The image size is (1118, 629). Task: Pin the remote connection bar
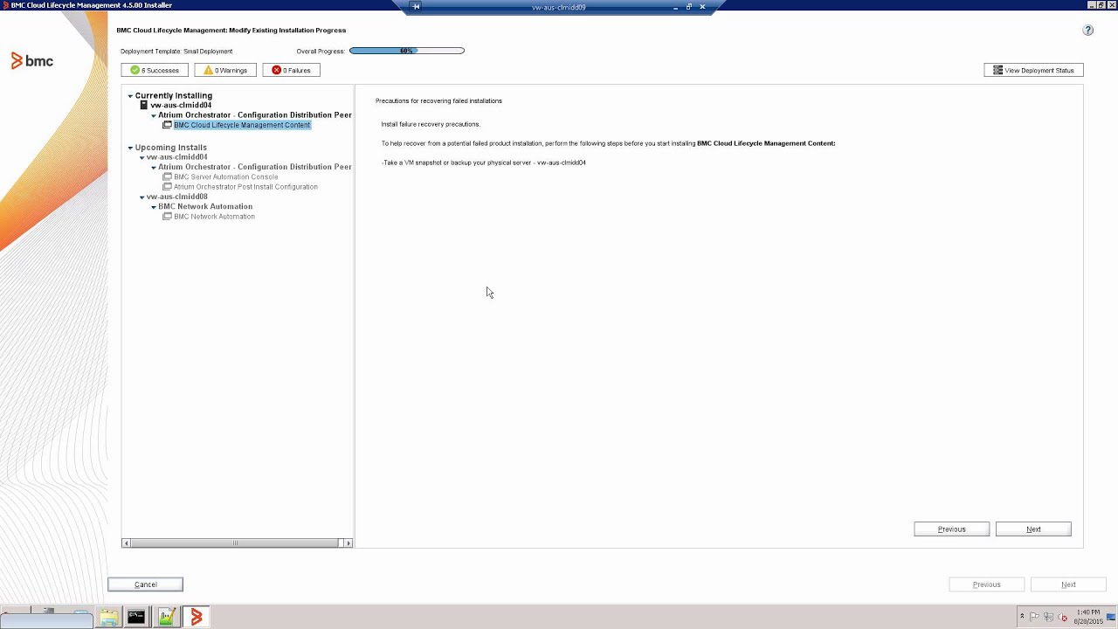[x=416, y=7]
